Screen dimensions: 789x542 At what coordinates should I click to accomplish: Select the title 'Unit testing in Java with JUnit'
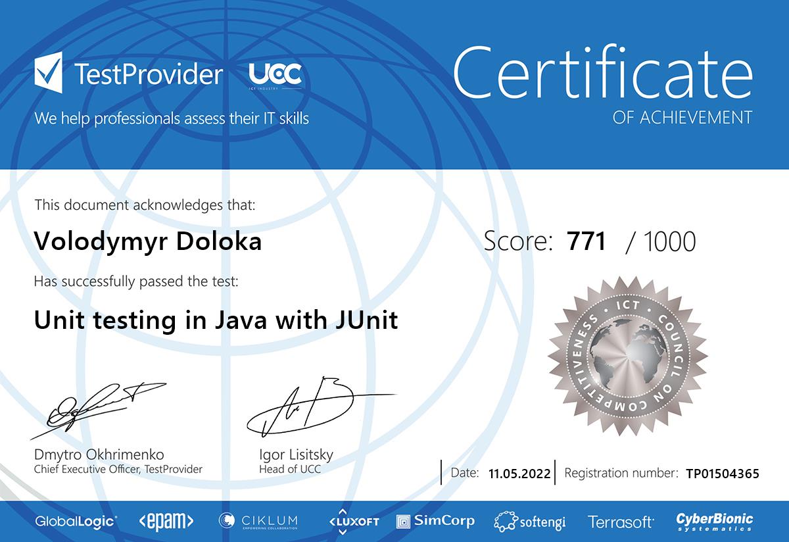216,321
